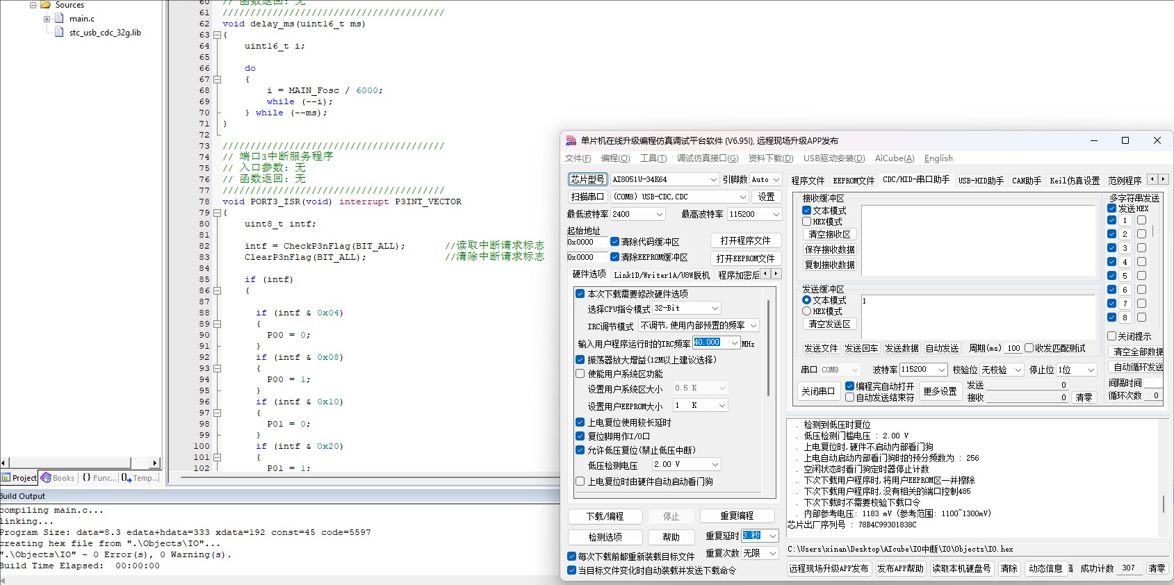Click the Project panel tab icon
The image size is (1174, 585).
pyautogui.click(x=6, y=477)
